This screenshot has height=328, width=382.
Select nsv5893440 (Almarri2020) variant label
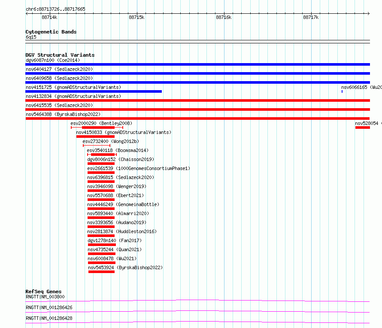click(x=118, y=213)
